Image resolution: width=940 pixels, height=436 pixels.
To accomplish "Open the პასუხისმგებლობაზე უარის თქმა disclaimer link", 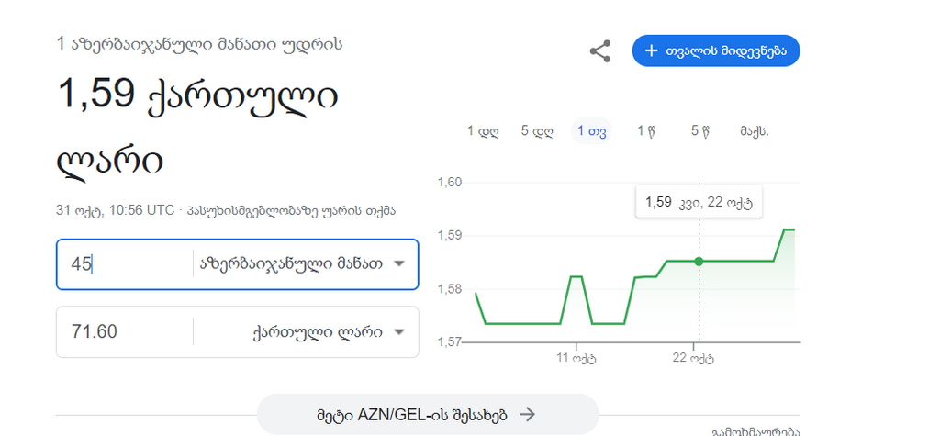I will [291, 211].
